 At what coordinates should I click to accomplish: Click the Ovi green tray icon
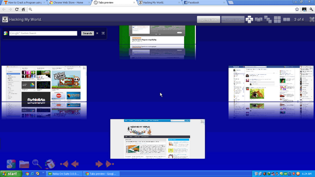pos(285,174)
